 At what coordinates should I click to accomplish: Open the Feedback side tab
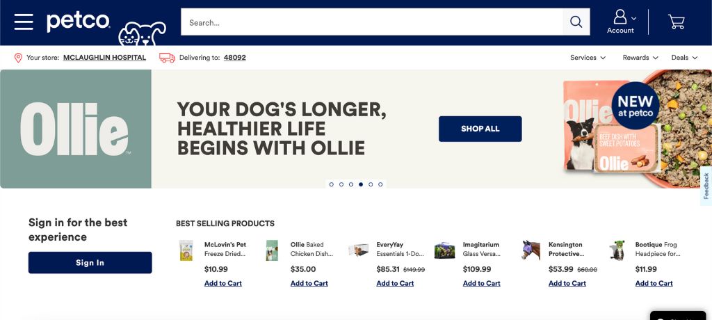tap(706, 186)
